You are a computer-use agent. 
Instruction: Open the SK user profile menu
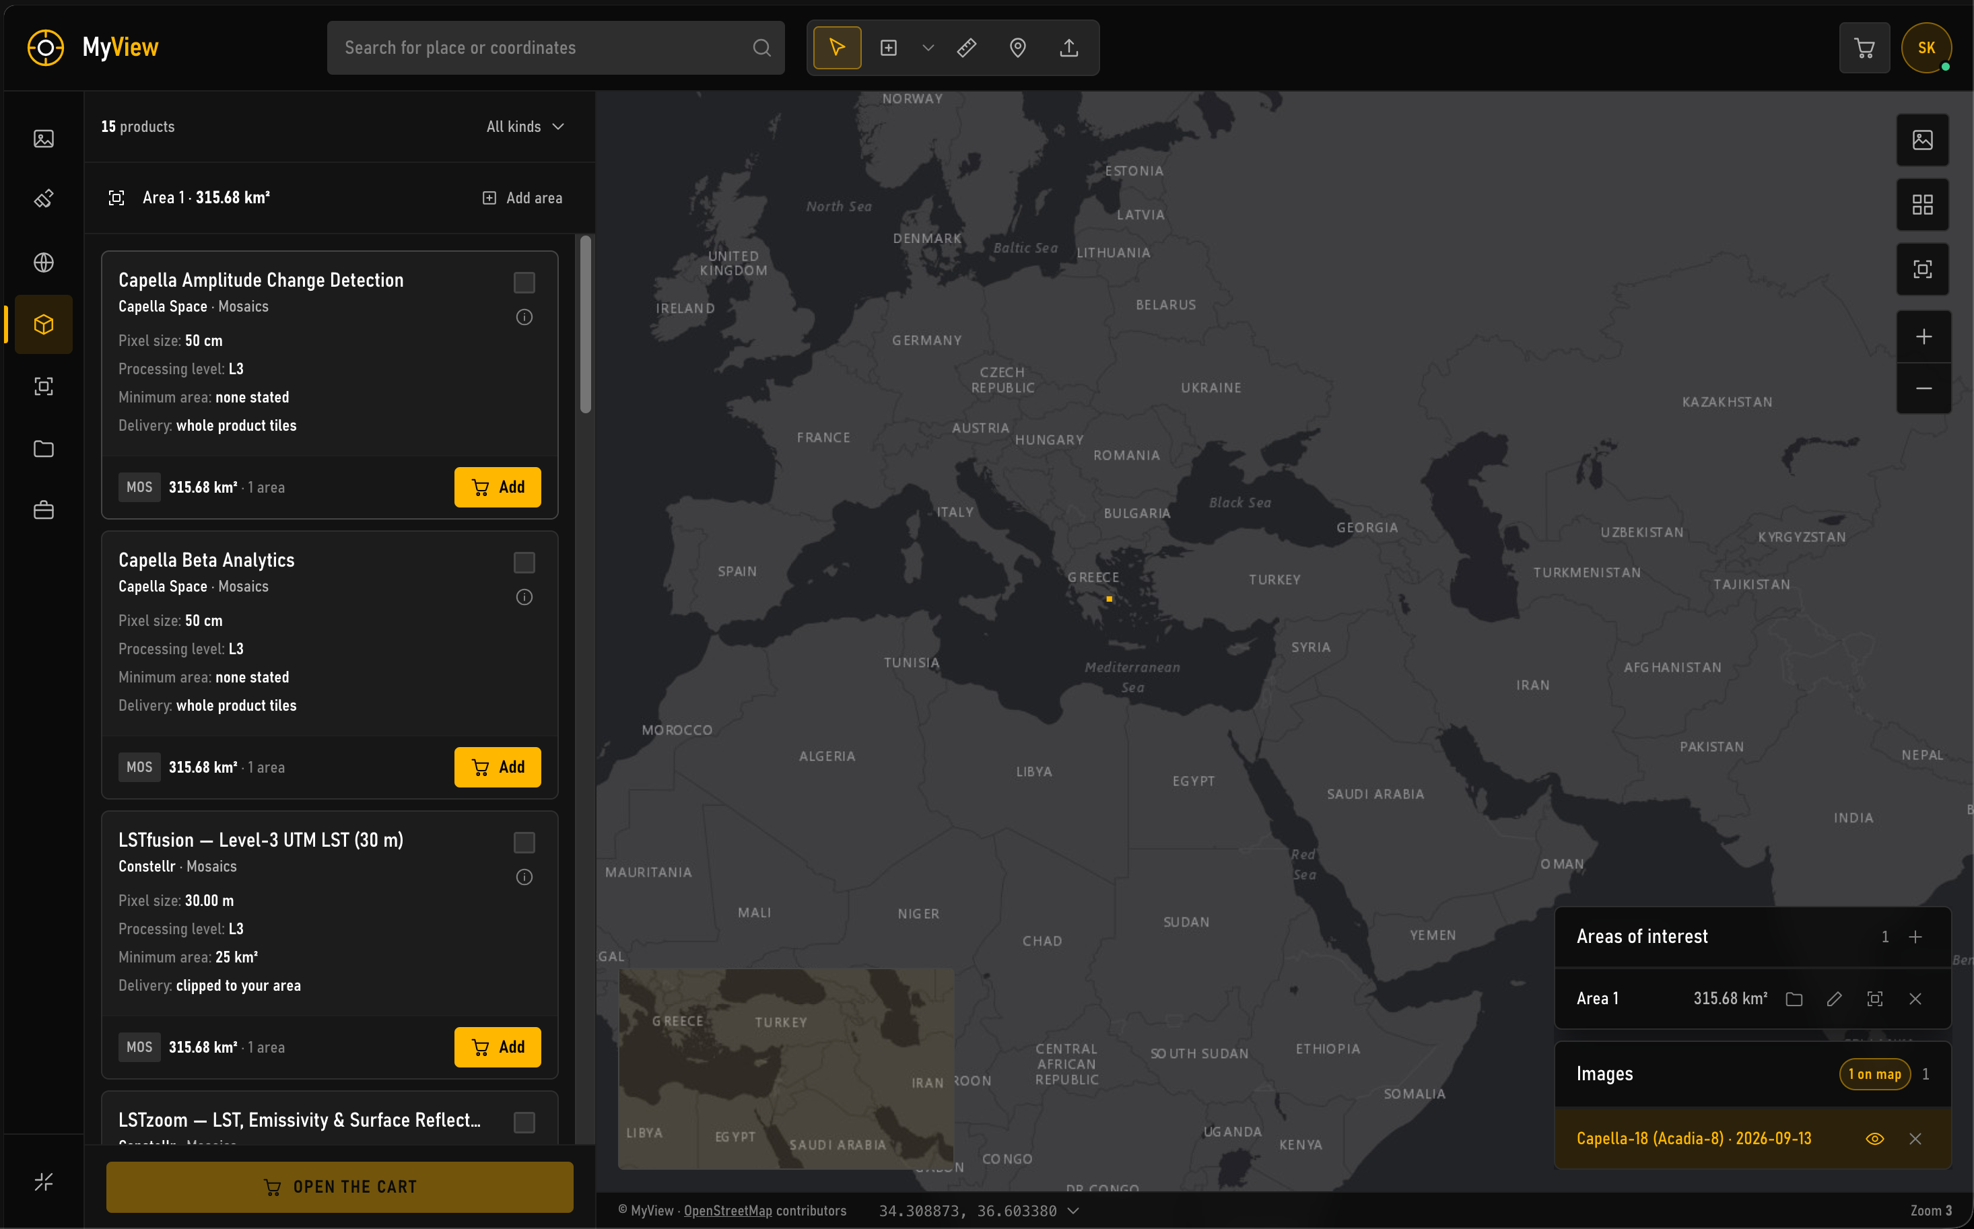click(x=1926, y=48)
